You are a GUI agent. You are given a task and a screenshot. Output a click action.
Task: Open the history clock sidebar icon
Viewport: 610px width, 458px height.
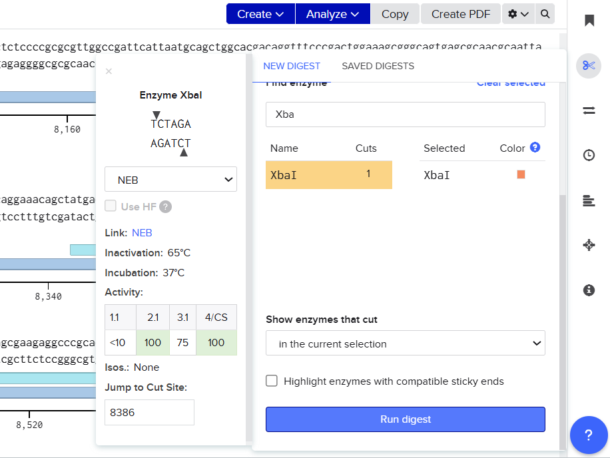click(x=589, y=155)
